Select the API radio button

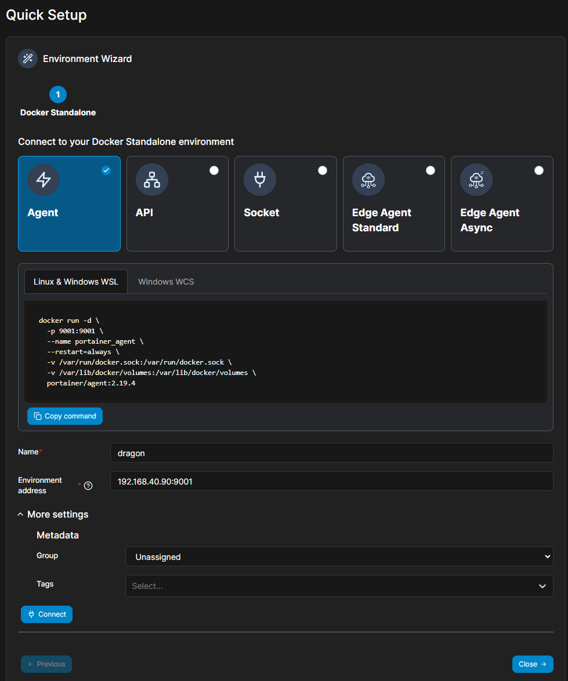pos(214,170)
